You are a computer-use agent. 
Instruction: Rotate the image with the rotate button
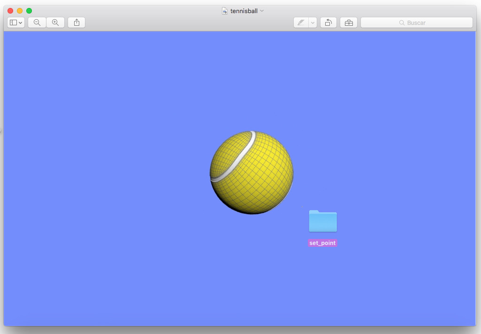[x=328, y=22]
